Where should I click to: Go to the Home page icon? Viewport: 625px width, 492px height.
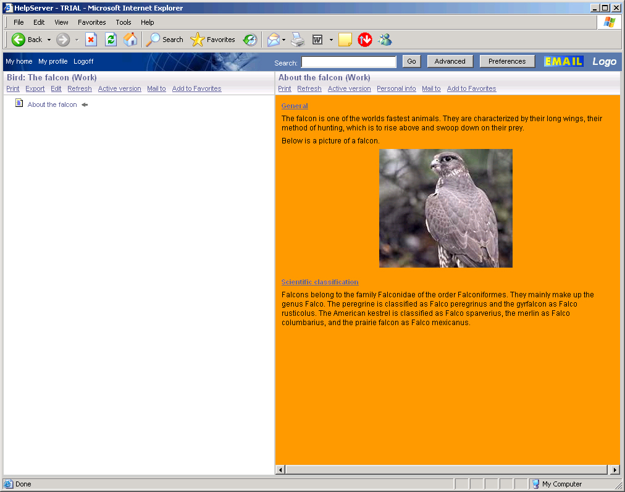coord(130,40)
